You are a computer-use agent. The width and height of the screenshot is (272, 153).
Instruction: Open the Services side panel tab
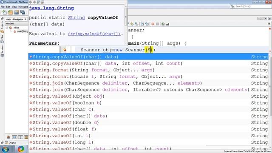tap(2, 51)
